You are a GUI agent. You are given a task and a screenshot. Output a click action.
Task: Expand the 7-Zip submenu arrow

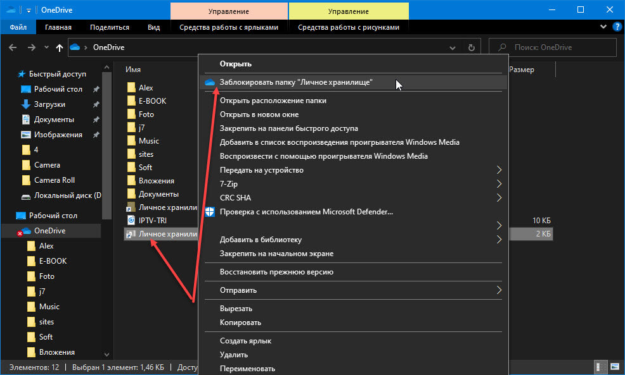tap(499, 184)
